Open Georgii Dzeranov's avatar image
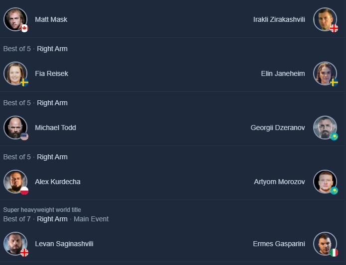This screenshot has width=346, height=265. point(325,128)
